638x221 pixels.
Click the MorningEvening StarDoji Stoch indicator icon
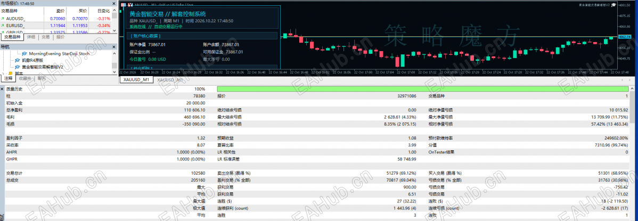pos(24,54)
